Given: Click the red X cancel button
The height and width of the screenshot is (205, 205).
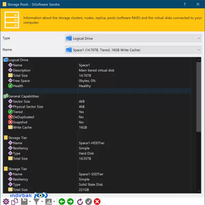Looking at the screenshot, I should pos(97,202).
